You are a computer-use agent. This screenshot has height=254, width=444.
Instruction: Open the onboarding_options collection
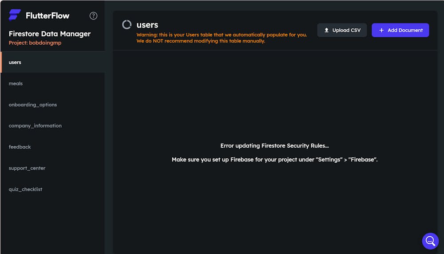tap(53, 105)
